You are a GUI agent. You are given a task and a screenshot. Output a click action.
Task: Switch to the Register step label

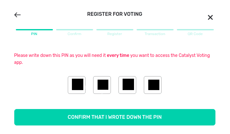coord(115,34)
